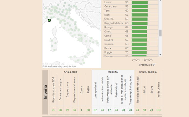Screen dimensions: 189x117
Task: Click the green bar for Rovigo
Action: click(x=139, y=27)
